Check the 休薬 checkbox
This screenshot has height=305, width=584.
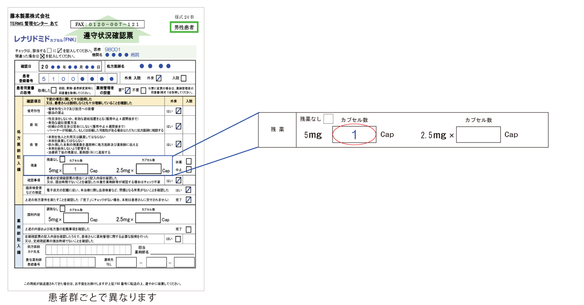coord(189,161)
